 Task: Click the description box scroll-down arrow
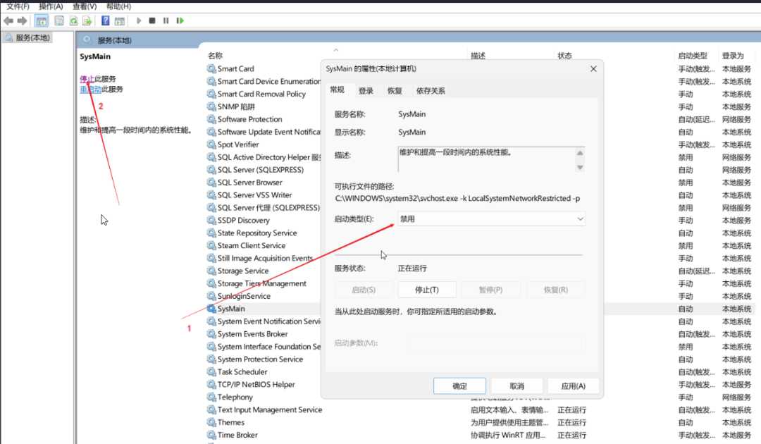pyautogui.click(x=580, y=168)
